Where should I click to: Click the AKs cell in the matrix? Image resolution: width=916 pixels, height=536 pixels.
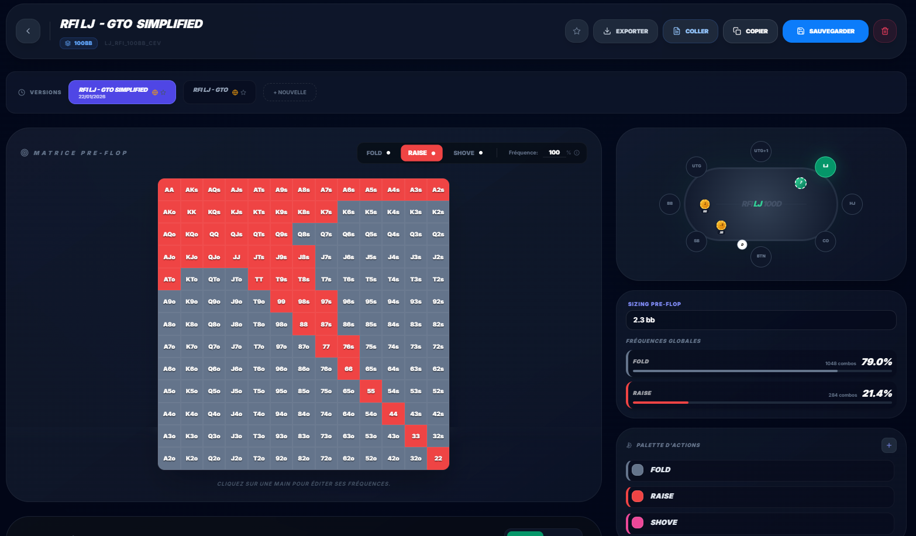pyautogui.click(x=192, y=190)
